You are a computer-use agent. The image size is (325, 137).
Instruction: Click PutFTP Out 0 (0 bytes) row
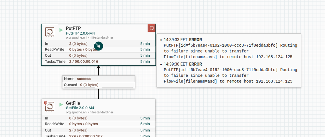pyautogui.click(x=99, y=55)
